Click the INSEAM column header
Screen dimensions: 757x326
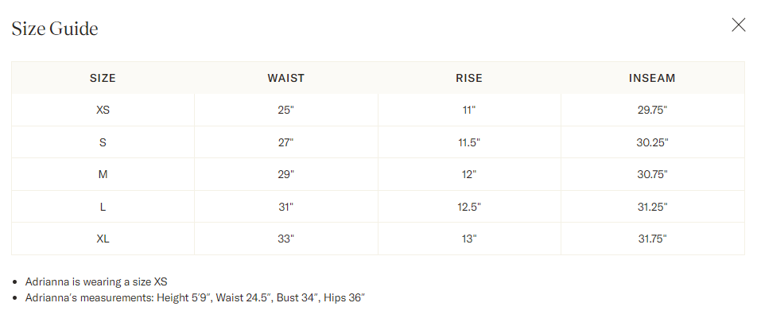pos(652,78)
